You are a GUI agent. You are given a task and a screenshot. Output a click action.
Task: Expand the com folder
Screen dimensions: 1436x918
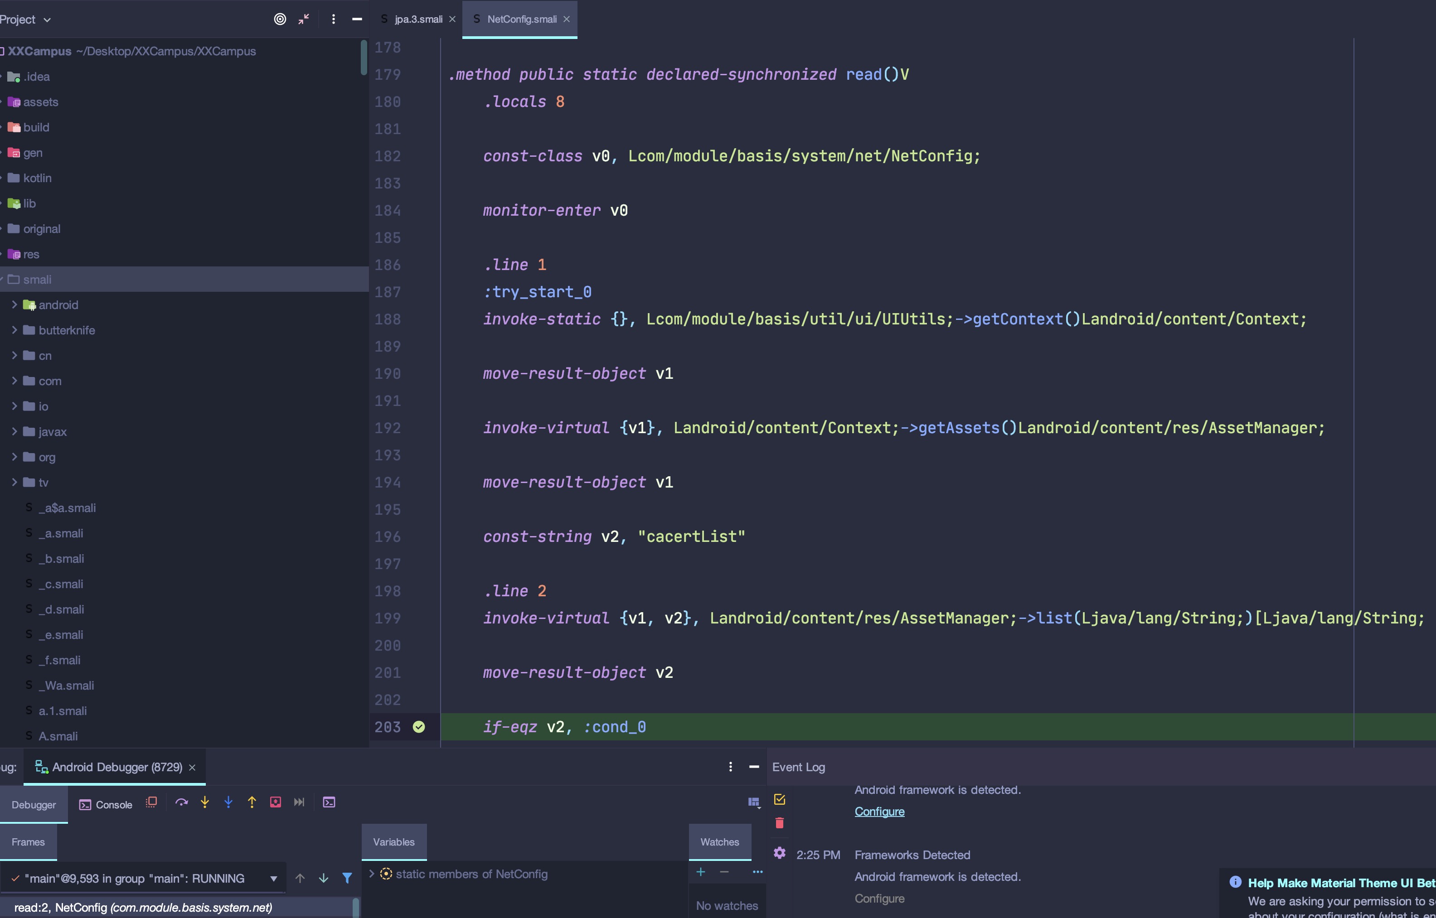15,380
